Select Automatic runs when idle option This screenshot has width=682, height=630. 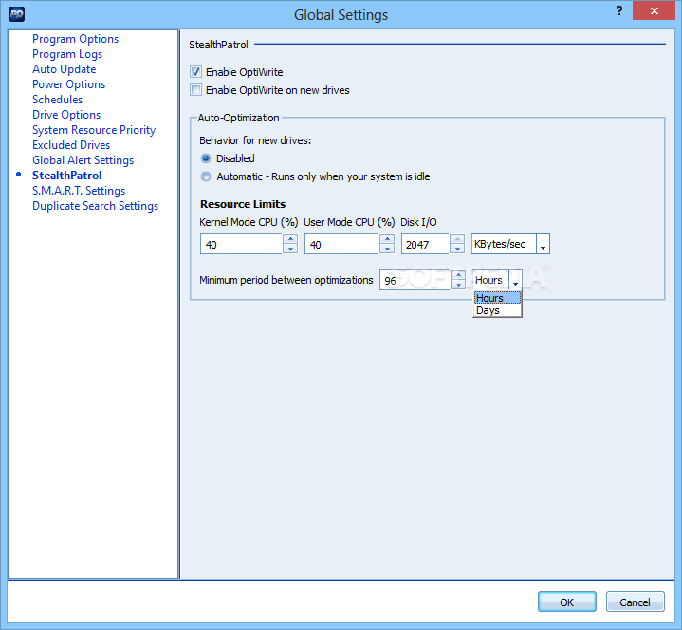206,176
